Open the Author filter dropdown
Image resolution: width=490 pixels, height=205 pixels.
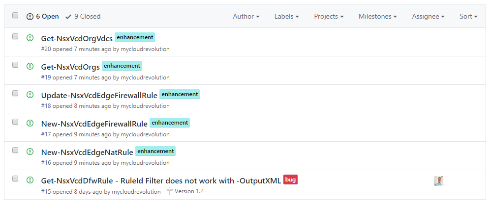(x=246, y=16)
